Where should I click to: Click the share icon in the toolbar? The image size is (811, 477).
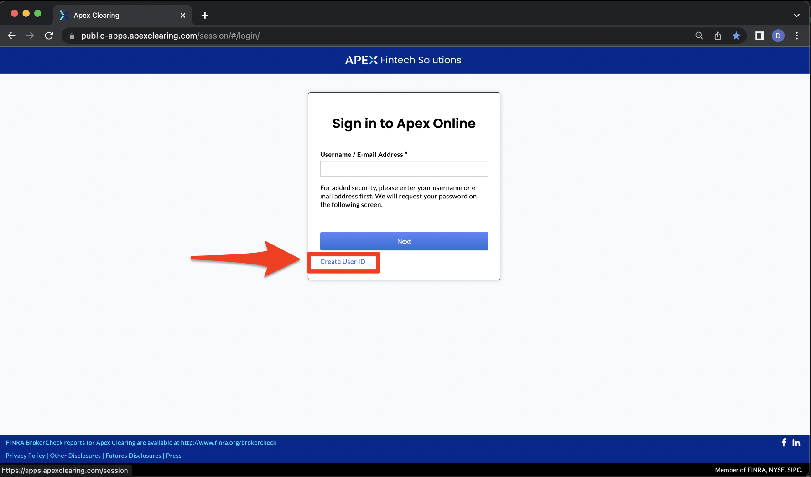point(717,36)
